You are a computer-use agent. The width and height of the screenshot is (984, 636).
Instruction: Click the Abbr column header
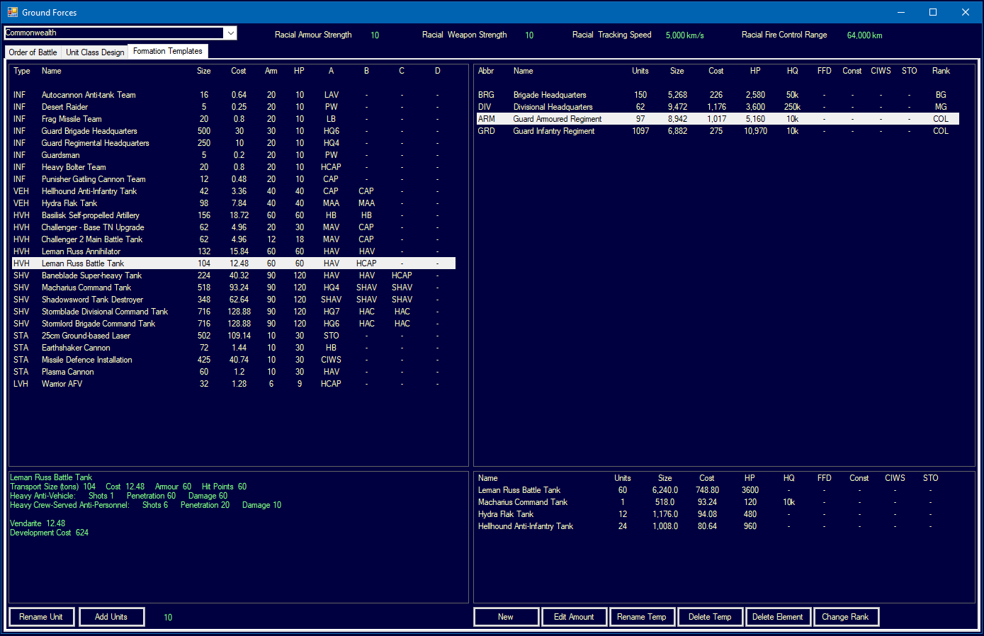coord(486,71)
